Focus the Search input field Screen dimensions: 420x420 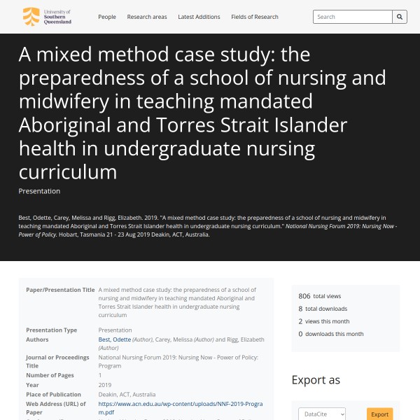coord(352,17)
